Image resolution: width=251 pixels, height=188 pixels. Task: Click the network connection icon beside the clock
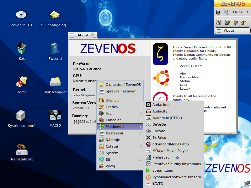click(226, 12)
